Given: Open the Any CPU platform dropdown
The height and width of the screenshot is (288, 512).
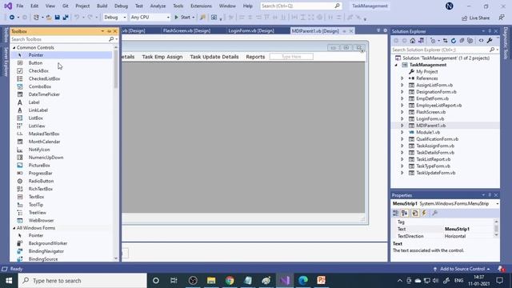Looking at the screenshot, I should (x=150, y=18).
